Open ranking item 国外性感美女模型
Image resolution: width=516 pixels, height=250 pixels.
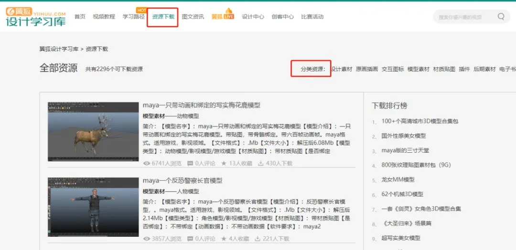pos(403,135)
